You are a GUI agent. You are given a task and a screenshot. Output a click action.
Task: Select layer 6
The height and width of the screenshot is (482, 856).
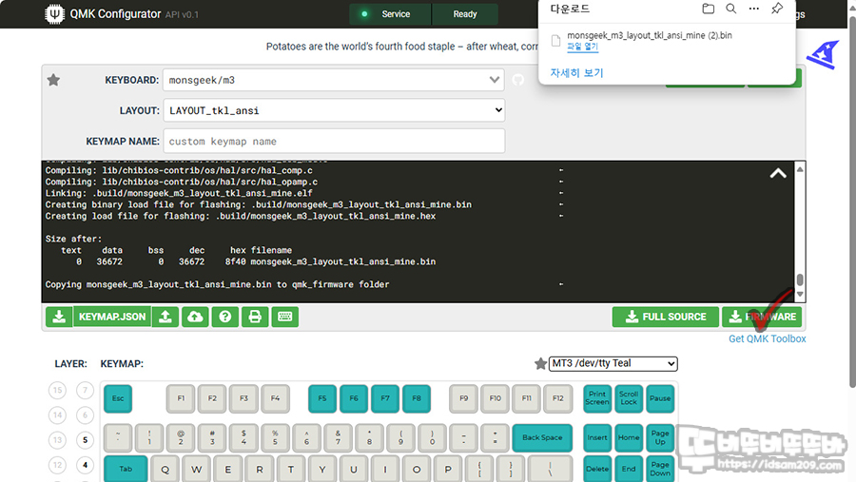click(85, 415)
